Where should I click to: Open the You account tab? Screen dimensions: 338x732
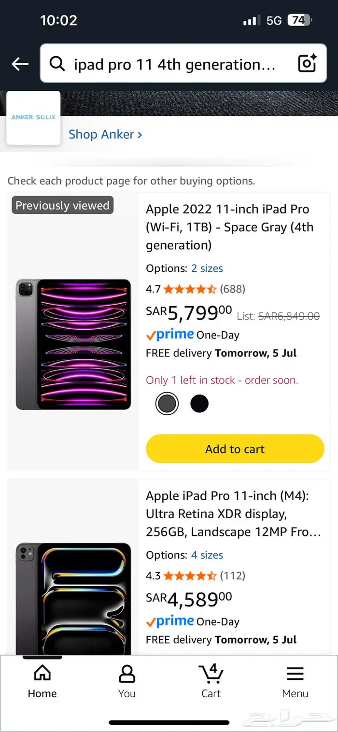(127, 681)
